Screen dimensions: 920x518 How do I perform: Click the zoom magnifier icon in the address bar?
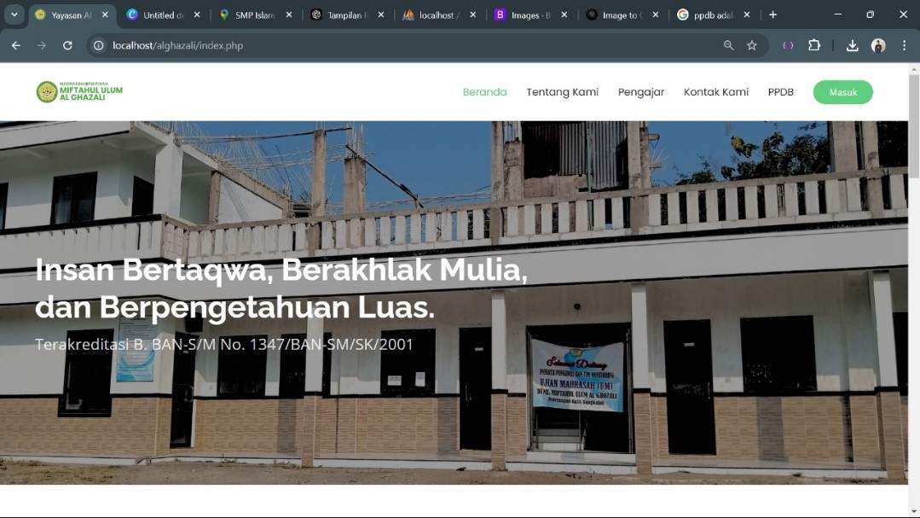[727, 45]
